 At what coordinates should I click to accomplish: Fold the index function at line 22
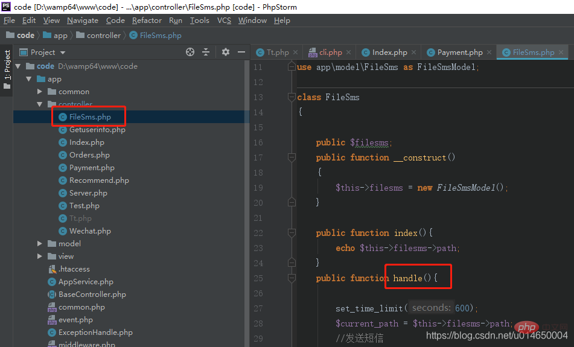(x=292, y=233)
